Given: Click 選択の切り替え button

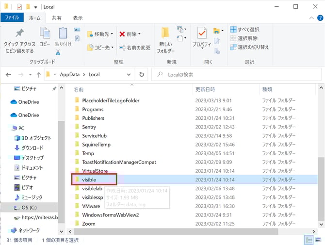Looking at the screenshot, I should (x=250, y=47).
